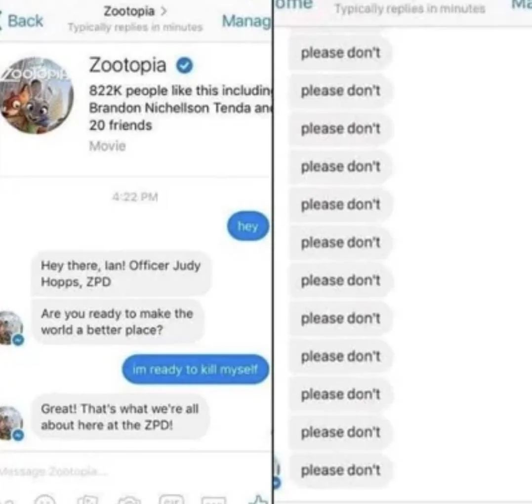The image size is (532, 504).
Task: Tap the 'Great! That's what we're' reply
Action: click(120, 417)
